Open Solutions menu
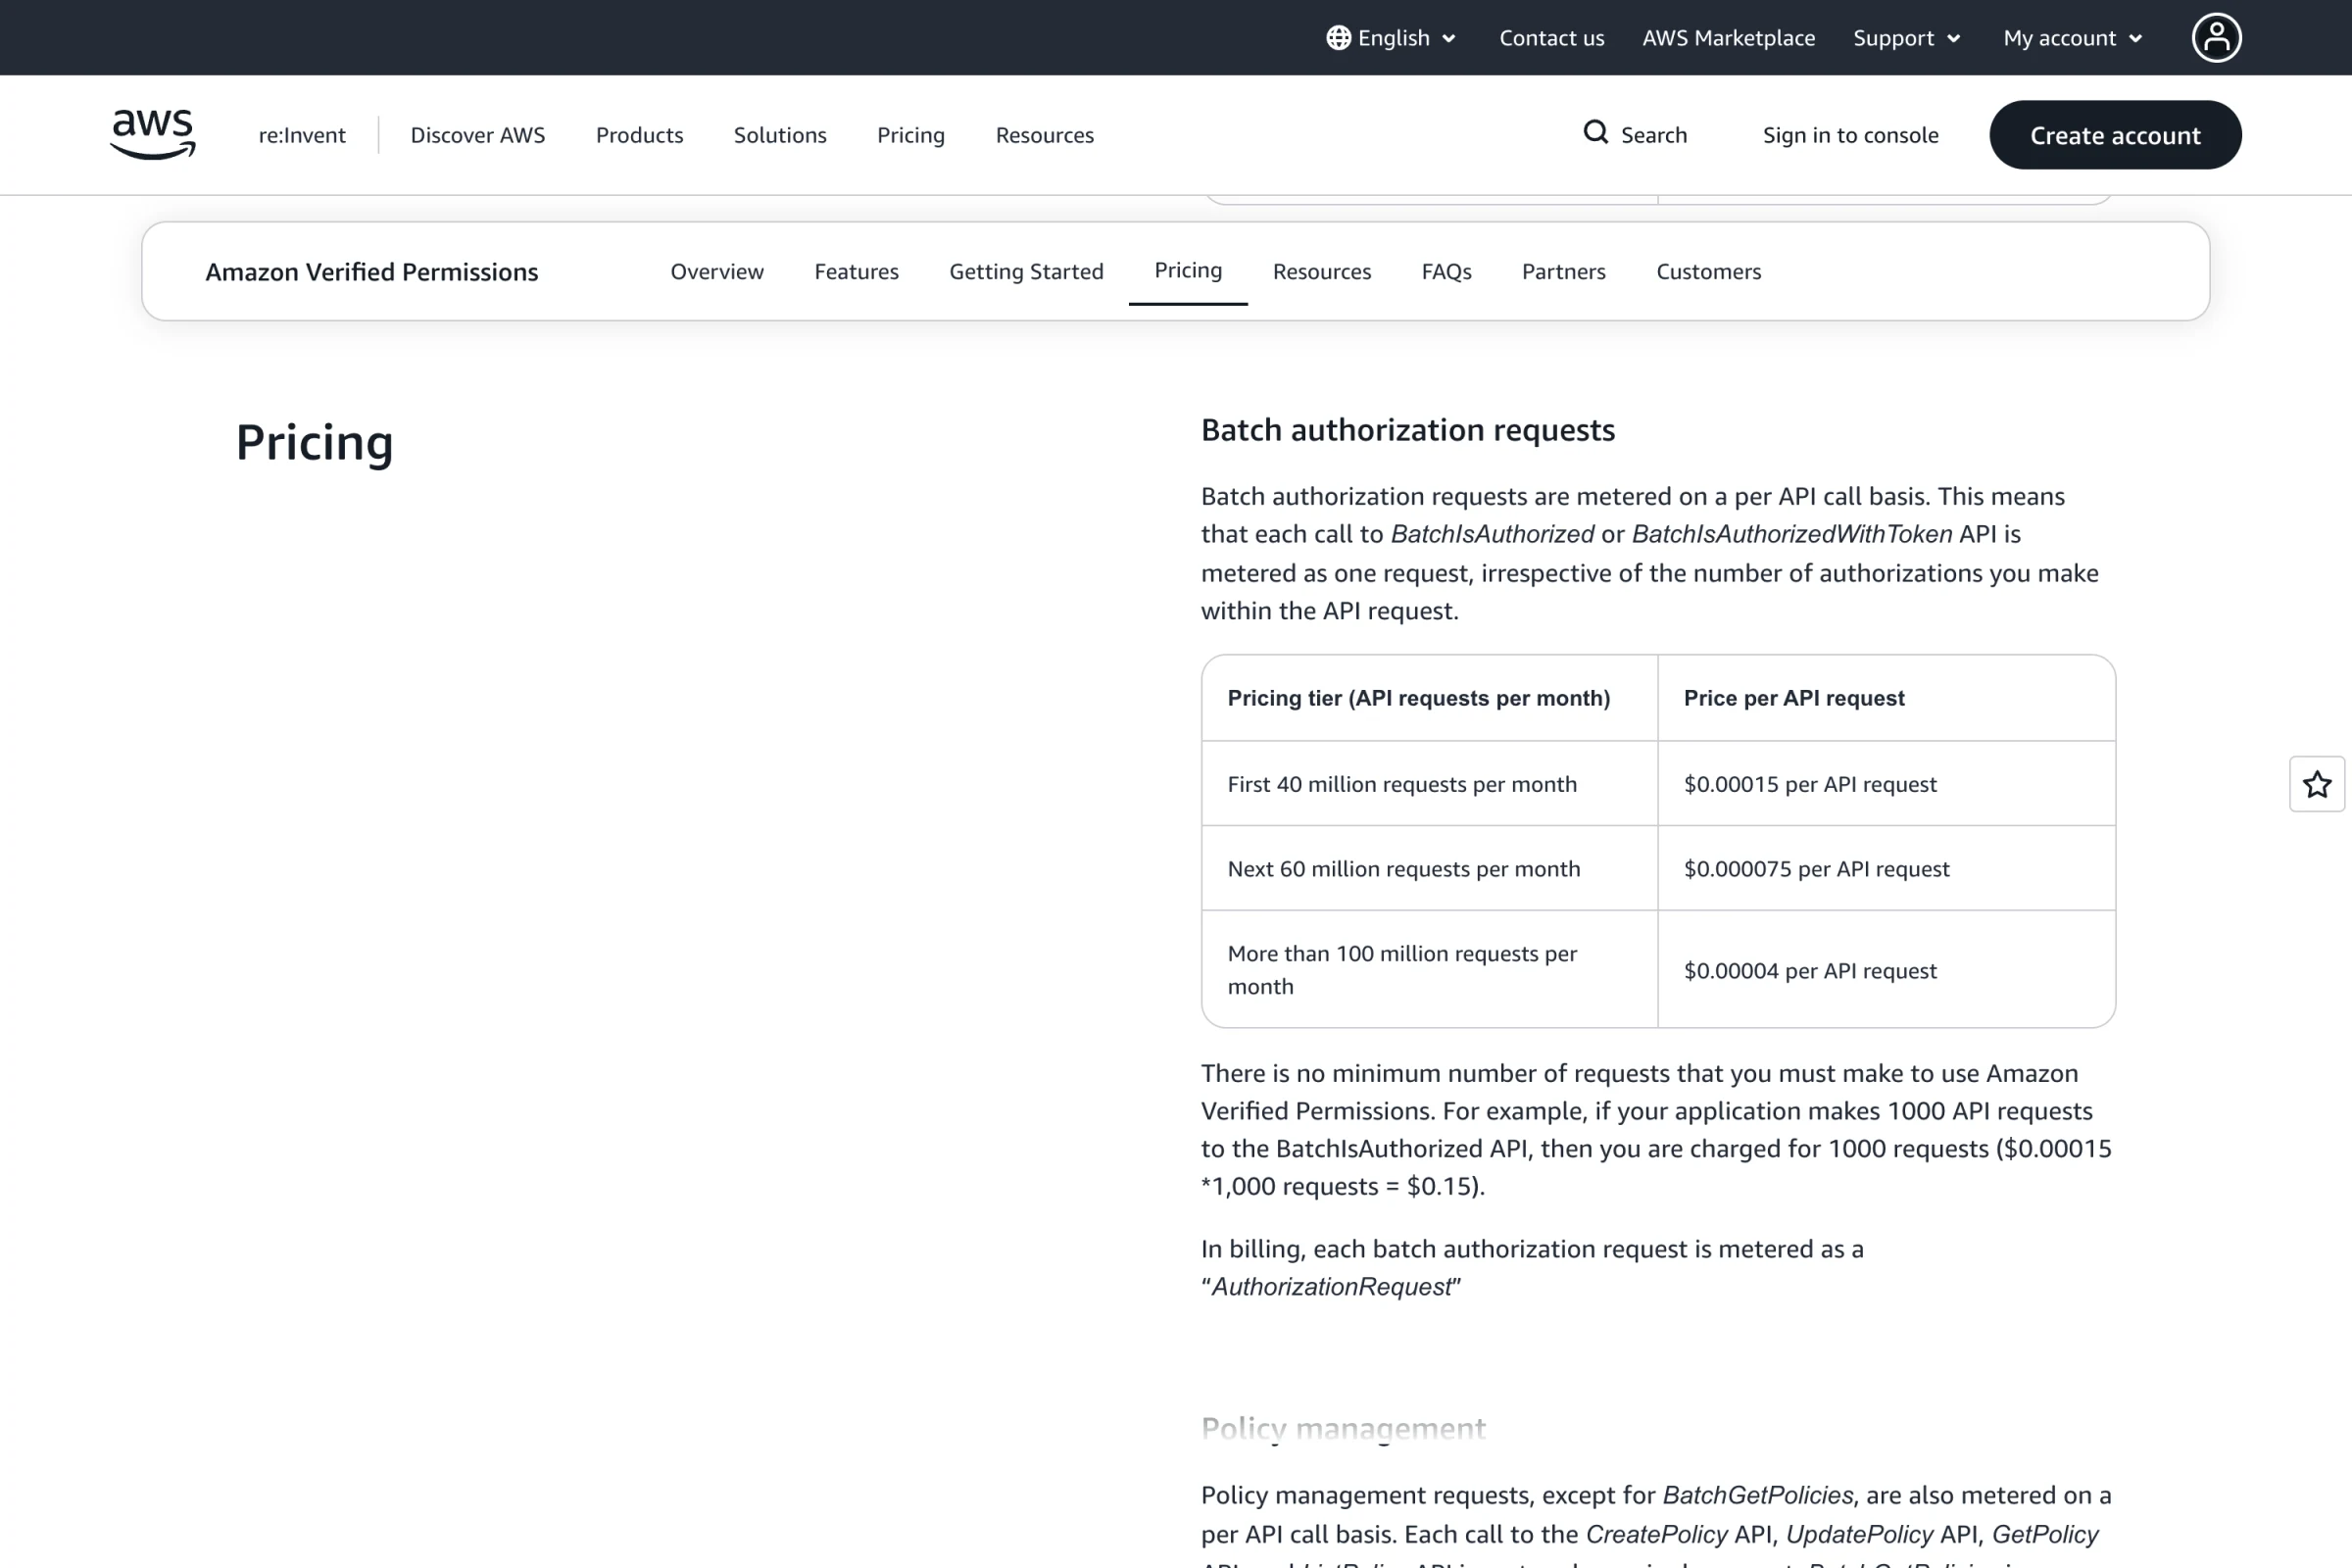The image size is (2352, 1568). [780, 135]
